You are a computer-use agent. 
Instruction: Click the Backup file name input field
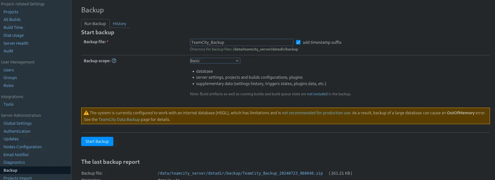click(242, 42)
